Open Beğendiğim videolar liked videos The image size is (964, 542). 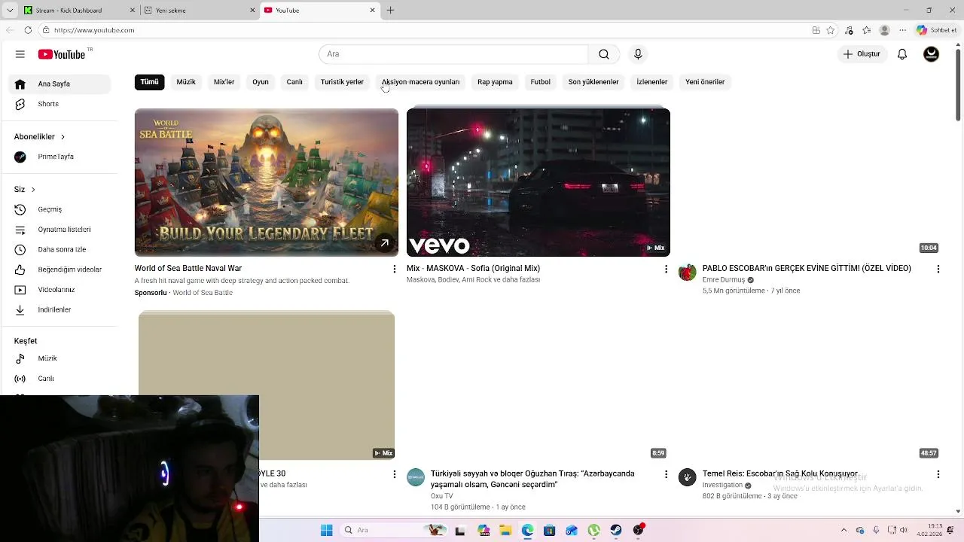point(59,269)
